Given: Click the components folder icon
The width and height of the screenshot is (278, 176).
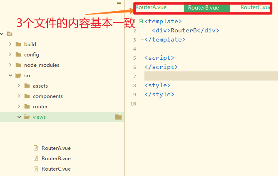Looking at the screenshot, I should (x=27, y=96).
